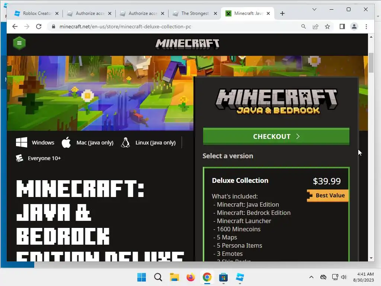
Task: Bookmark this page with the star icon
Action: (327, 26)
